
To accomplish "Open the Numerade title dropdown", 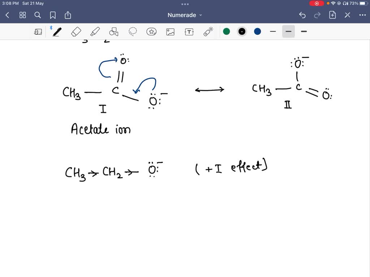I will [x=185, y=15].
